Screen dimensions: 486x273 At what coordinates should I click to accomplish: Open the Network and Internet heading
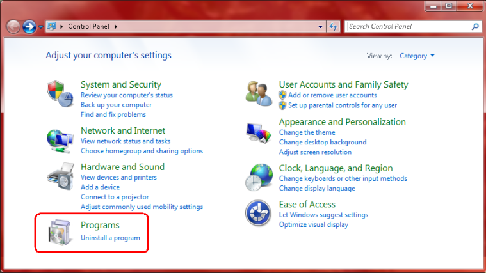123,130
